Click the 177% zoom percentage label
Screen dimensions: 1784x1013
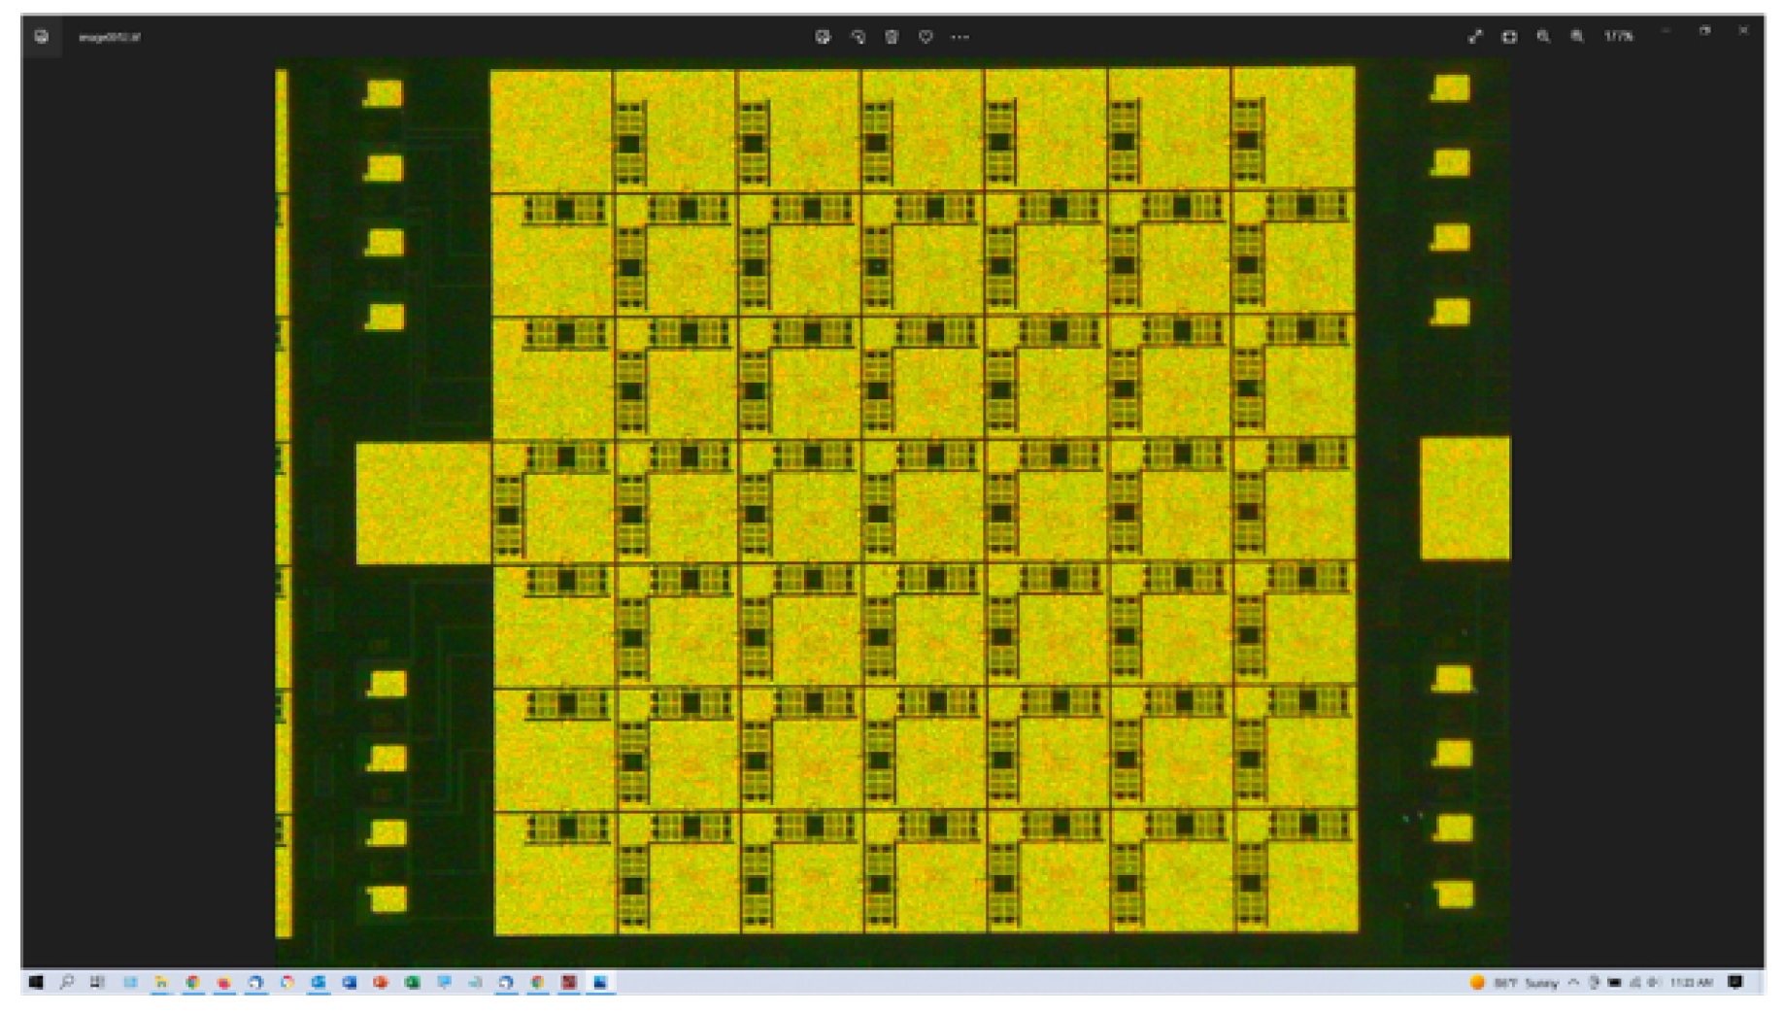[1618, 37]
